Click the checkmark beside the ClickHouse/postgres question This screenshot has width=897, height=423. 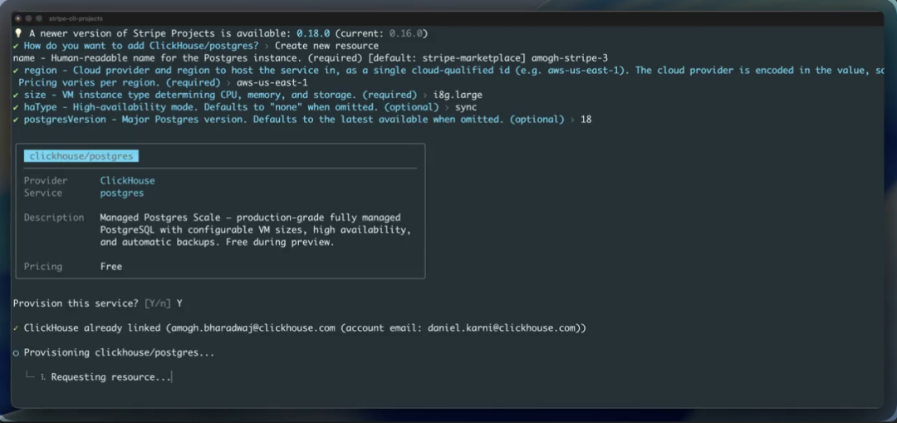coord(16,46)
